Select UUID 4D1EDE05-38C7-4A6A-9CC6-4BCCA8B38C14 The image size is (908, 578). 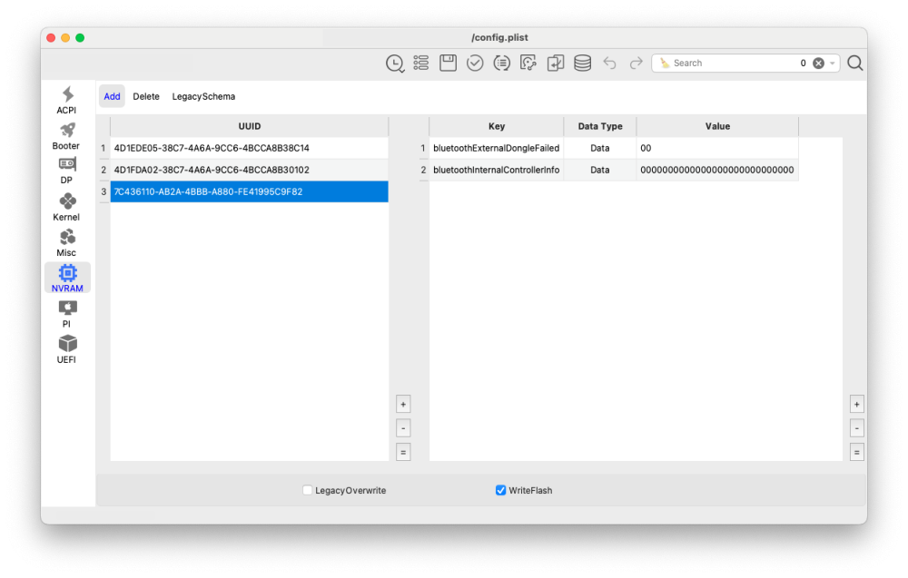[249, 148]
